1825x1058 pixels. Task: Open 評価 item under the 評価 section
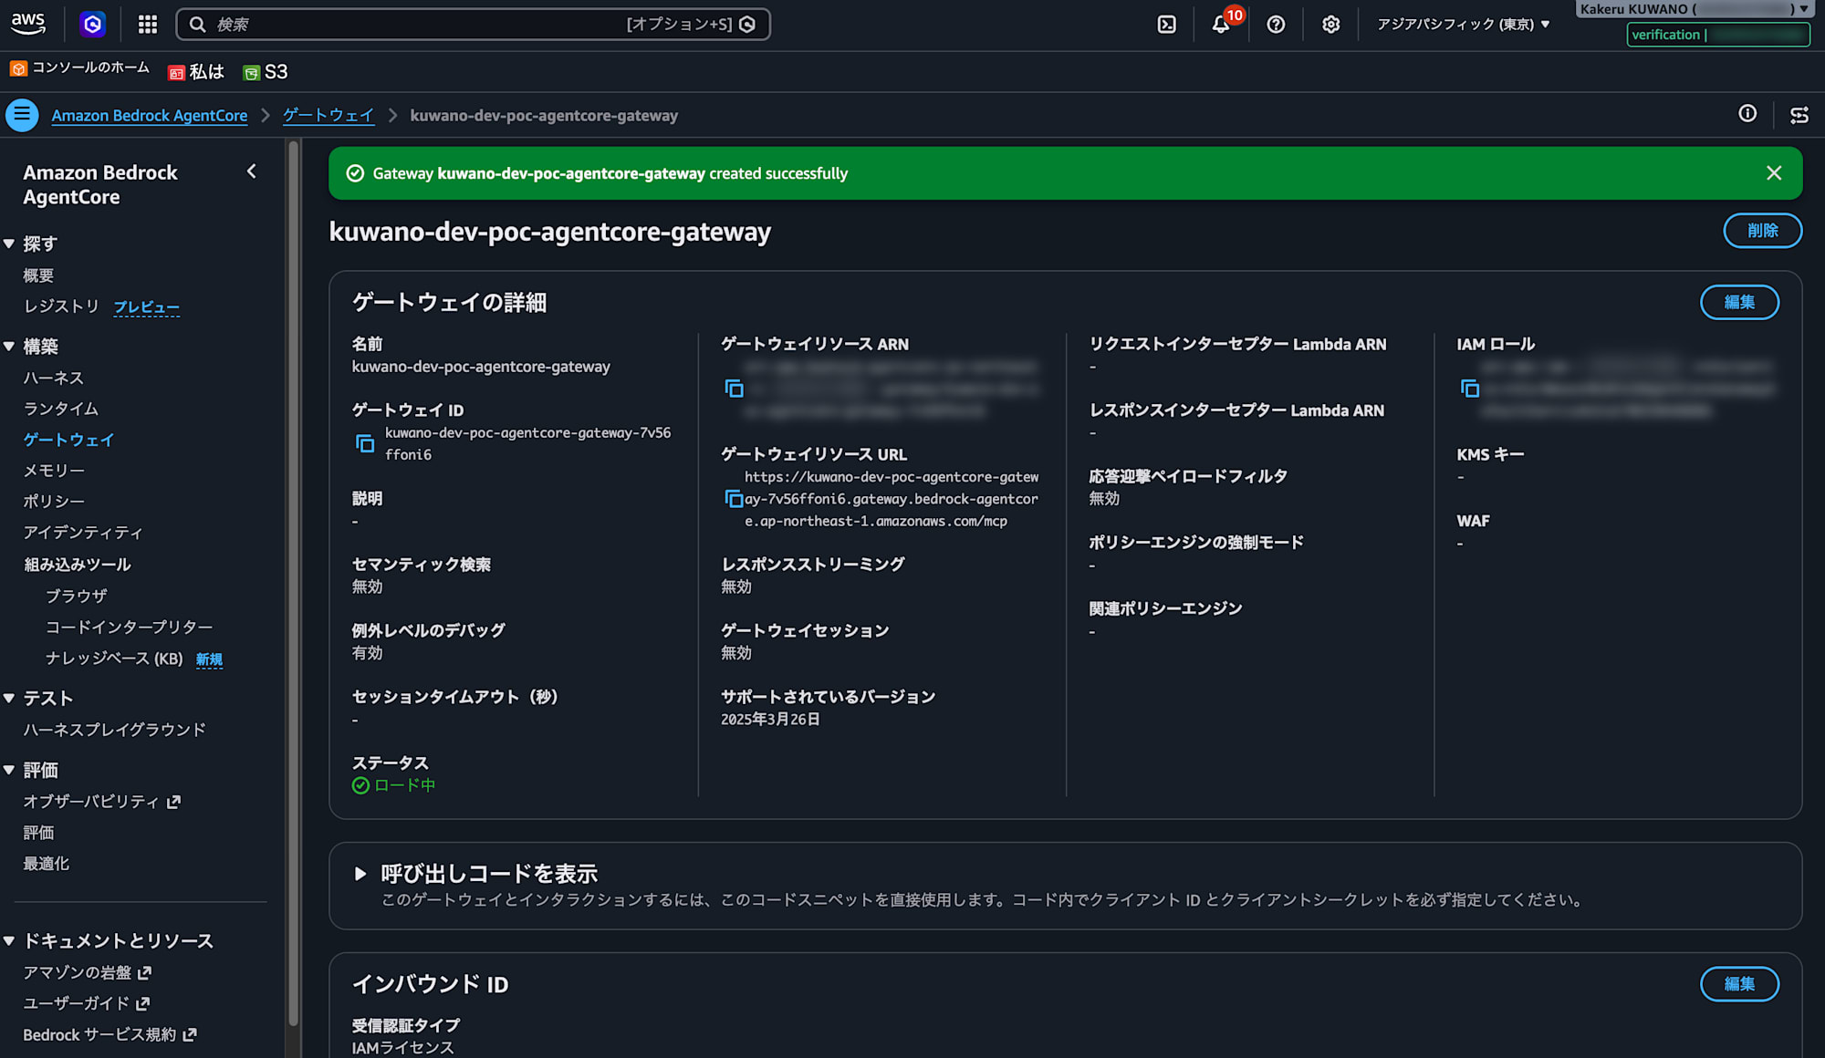pyautogui.click(x=38, y=833)
